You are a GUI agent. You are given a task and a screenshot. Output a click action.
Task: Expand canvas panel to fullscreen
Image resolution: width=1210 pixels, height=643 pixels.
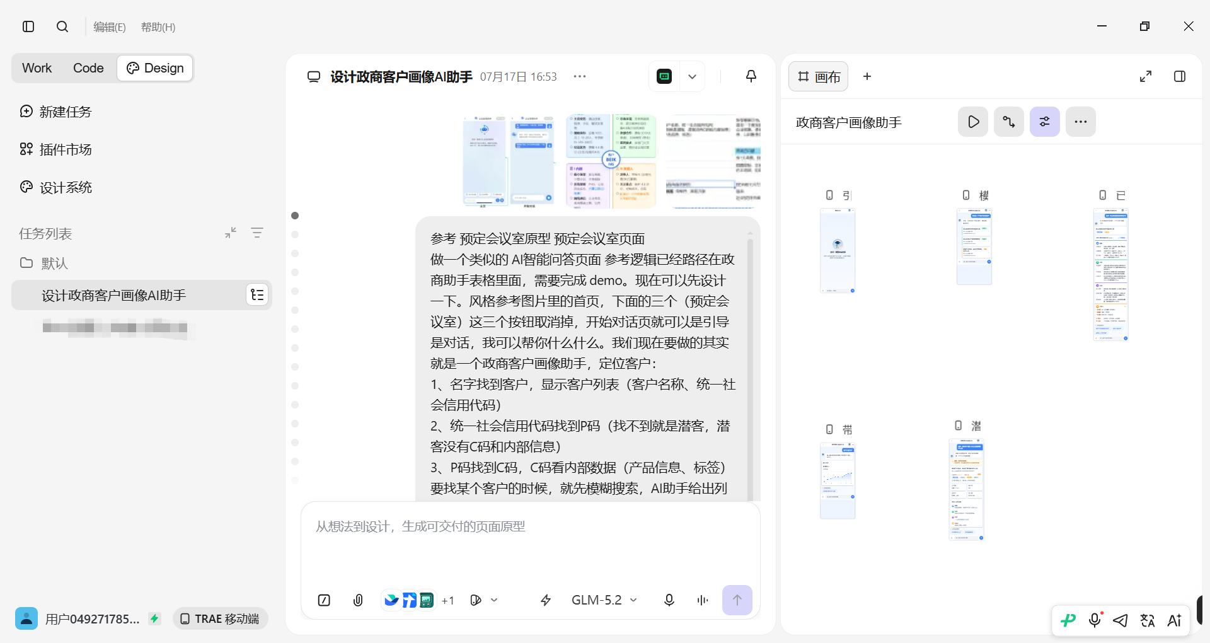1146,76
